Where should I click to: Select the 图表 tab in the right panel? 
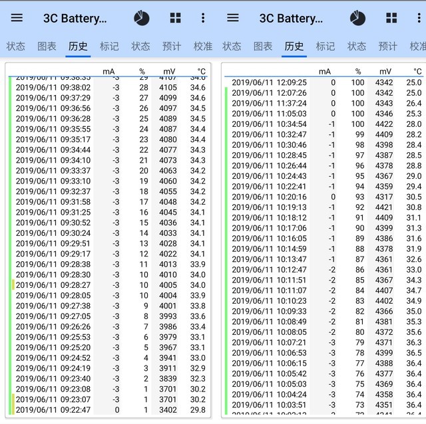tap(263, 46)
